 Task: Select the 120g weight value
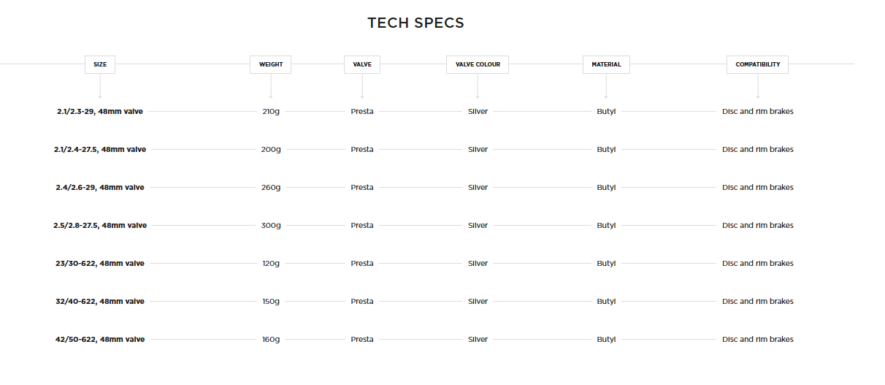tap(271, 264)
